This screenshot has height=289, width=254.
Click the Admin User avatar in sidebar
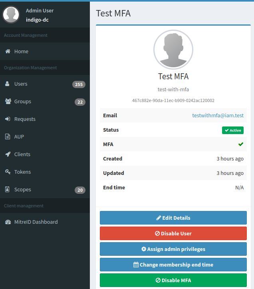tap(11, 14)
